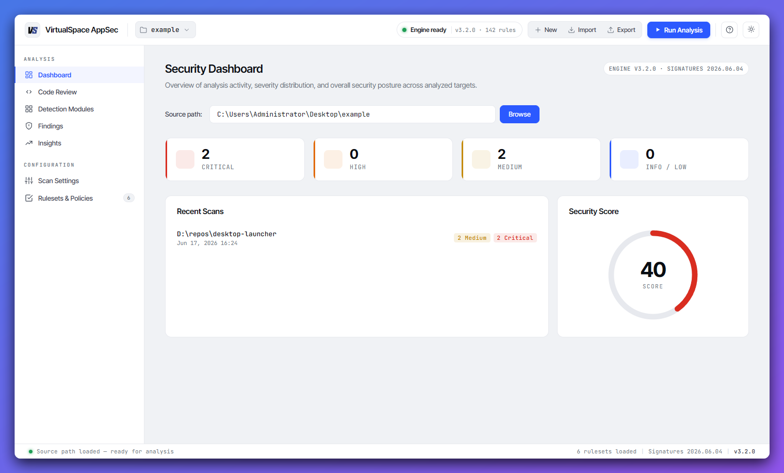Click the chevron in the example selector
The image size is (784, 473).
(x=187, y=30)
